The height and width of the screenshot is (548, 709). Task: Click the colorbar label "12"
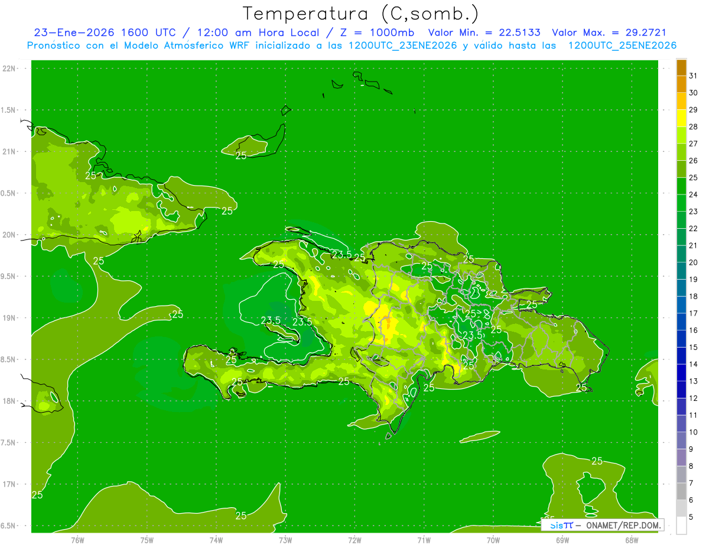pos(693,398)
